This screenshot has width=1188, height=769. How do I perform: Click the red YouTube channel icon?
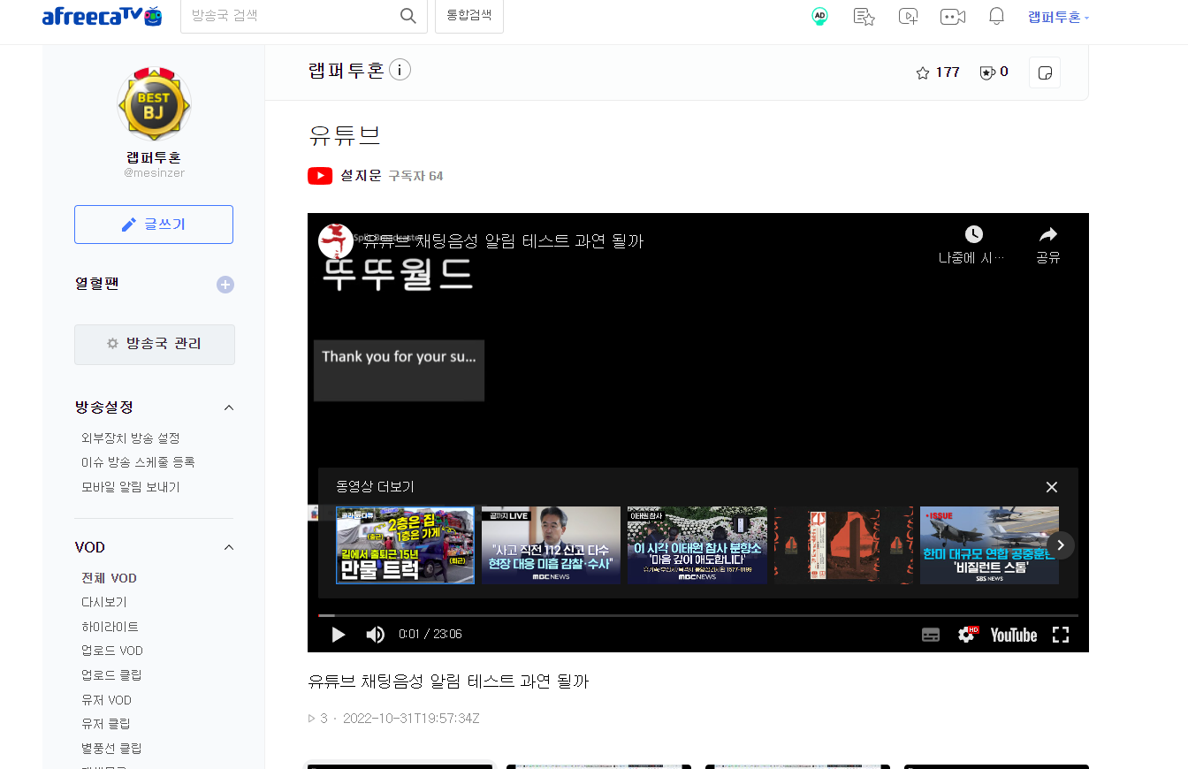point(320,176)
